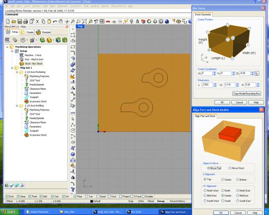This screenshot has height=215, width=269.
Task: Click the four-viewport layout icon
Action: tap(102, 22)
